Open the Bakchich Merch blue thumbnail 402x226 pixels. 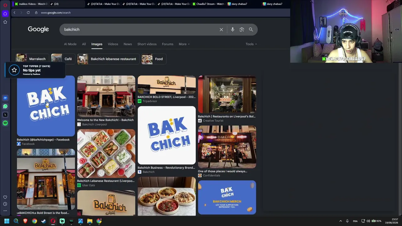tap(227, 197)
